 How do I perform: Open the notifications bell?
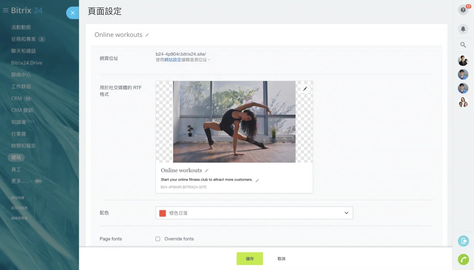(x=463, y=29)
